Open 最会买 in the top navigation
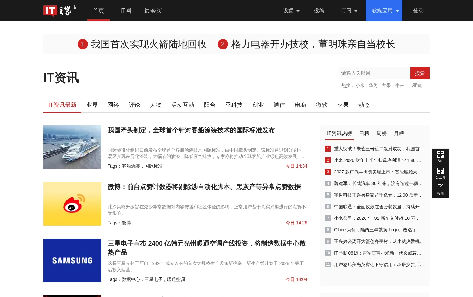 click(153, 11)
